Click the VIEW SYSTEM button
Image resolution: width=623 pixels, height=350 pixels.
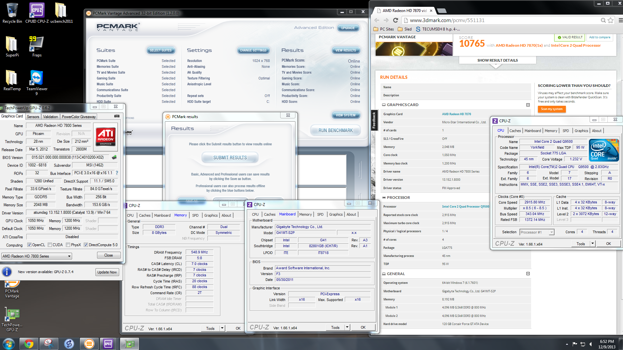(x=345, y=115)
